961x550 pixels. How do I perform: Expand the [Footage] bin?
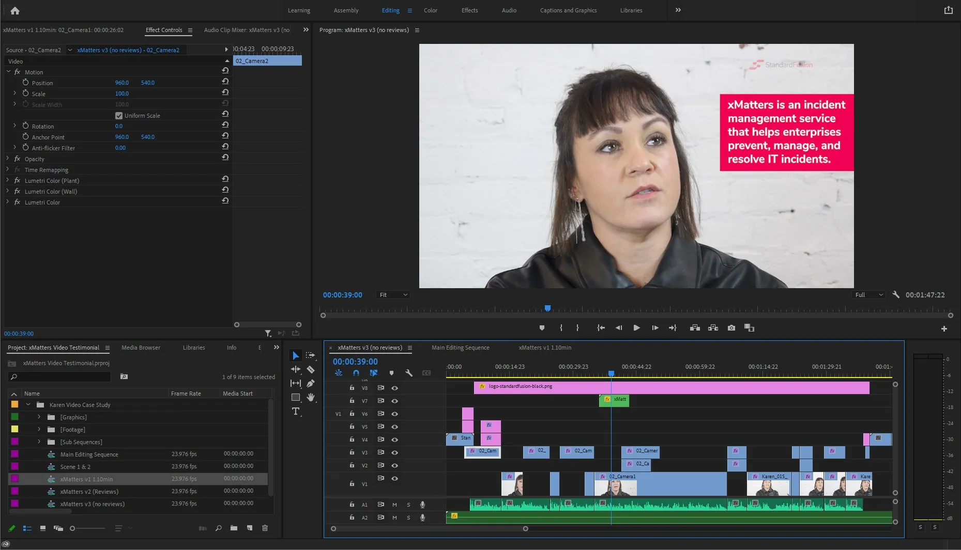[39, 429]
